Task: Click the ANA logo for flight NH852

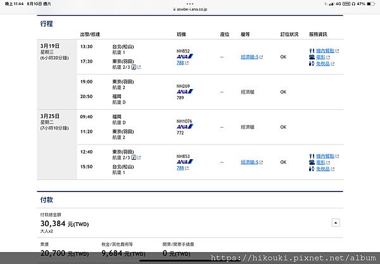Action: [185, 57]
